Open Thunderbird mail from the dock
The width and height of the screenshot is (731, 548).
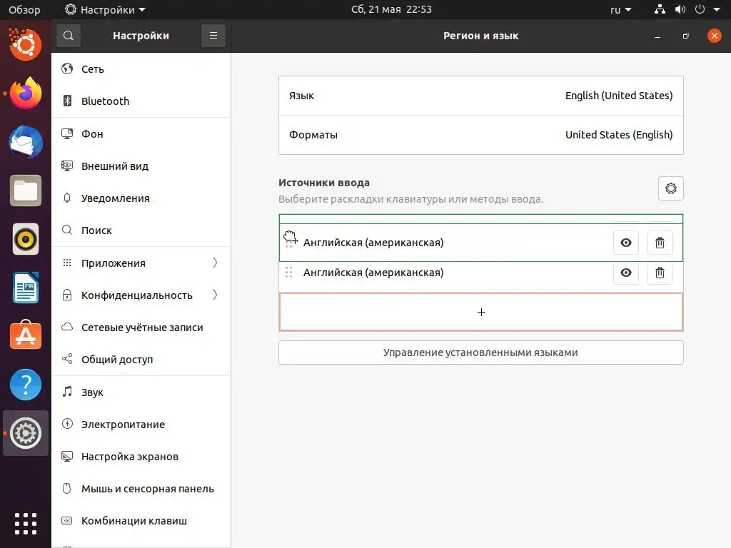click(x=26, y=142)
